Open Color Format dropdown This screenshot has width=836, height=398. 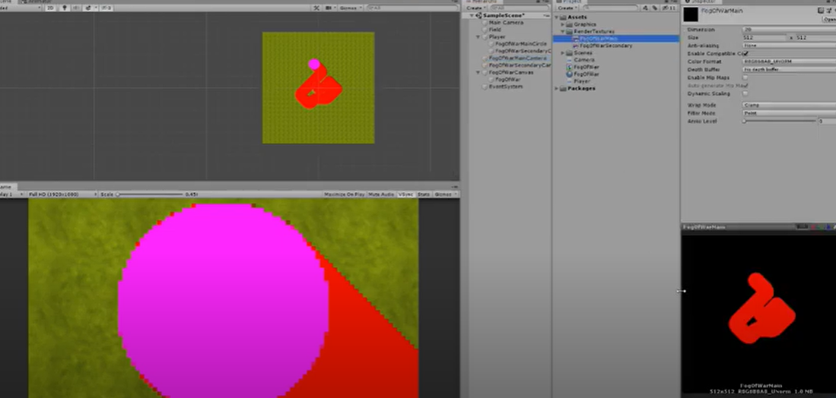point(789,62)
